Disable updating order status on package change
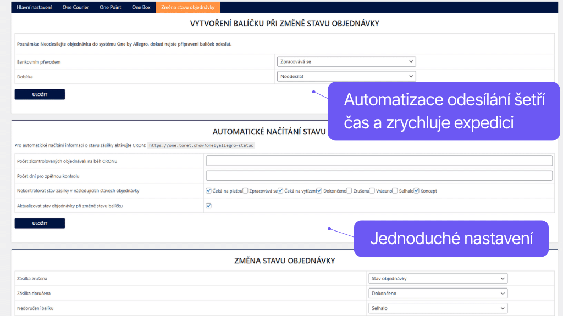 pyautogui.click(x=208, y=206)
